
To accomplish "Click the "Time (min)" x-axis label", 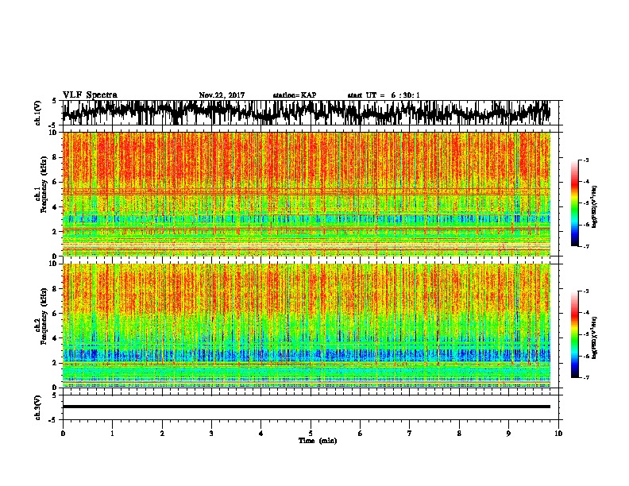I will (318, 441).
